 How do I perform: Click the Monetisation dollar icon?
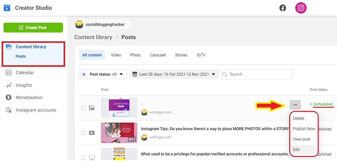tap(8, 97)
